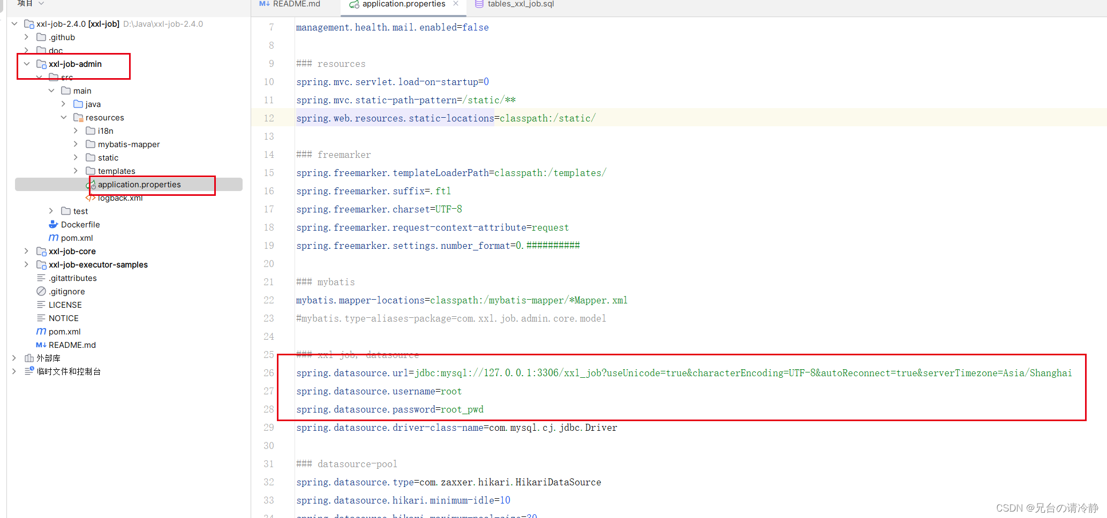1107x518 pixels.
Task: Click the application.properties tab file icon
Action: (x=354, y=4)
